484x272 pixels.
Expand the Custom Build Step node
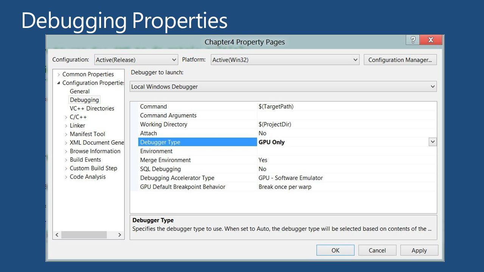point(66,168)
